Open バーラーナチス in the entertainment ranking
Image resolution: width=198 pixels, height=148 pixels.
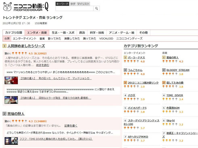tap(136, 58)
